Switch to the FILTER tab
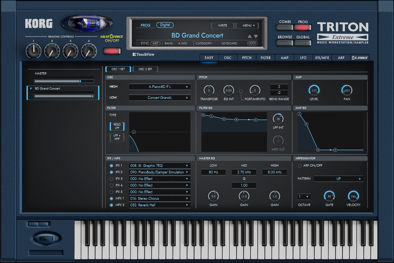The image size is (394, 263). point(265,58)
